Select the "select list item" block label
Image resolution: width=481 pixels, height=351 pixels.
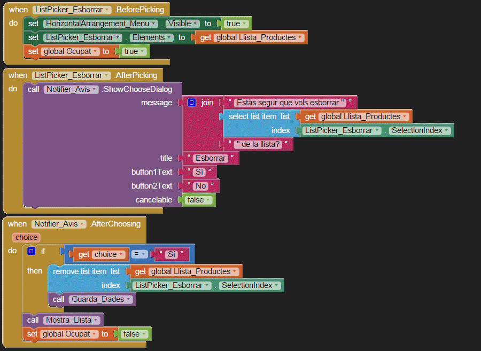[253, 116]
